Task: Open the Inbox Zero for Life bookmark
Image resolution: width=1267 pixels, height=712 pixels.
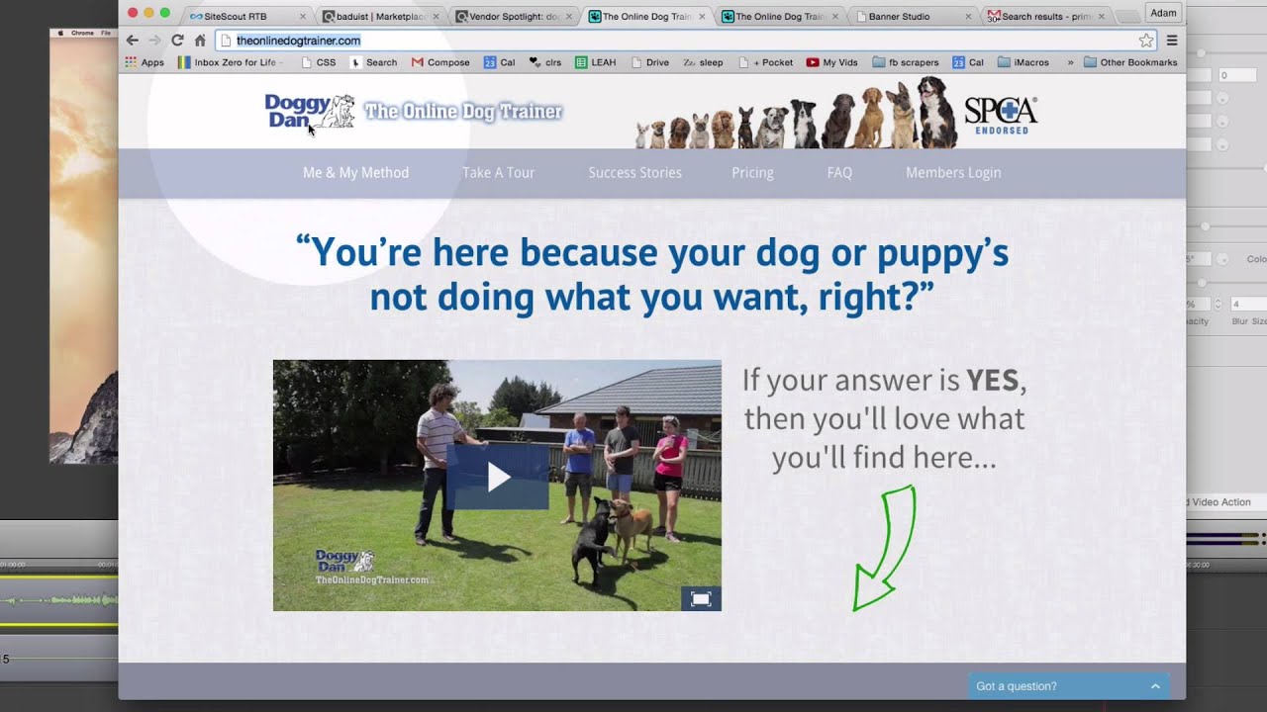Action: click(x=230, y=62)
